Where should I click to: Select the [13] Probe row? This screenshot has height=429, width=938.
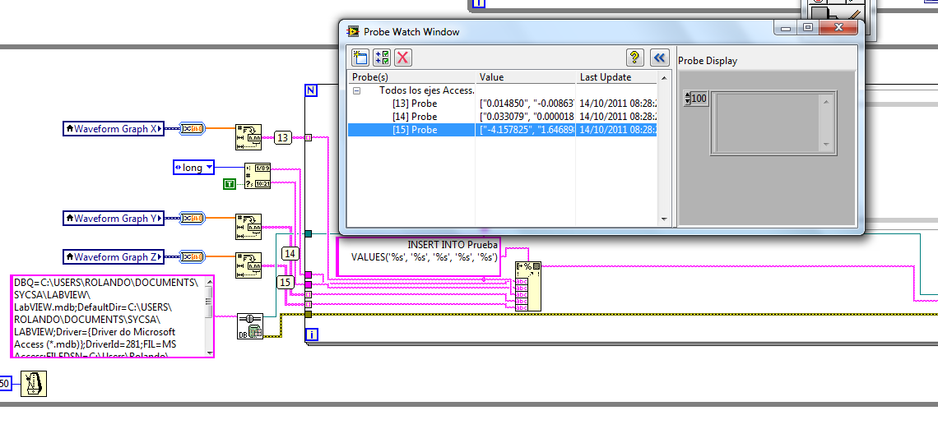(415, 104)
